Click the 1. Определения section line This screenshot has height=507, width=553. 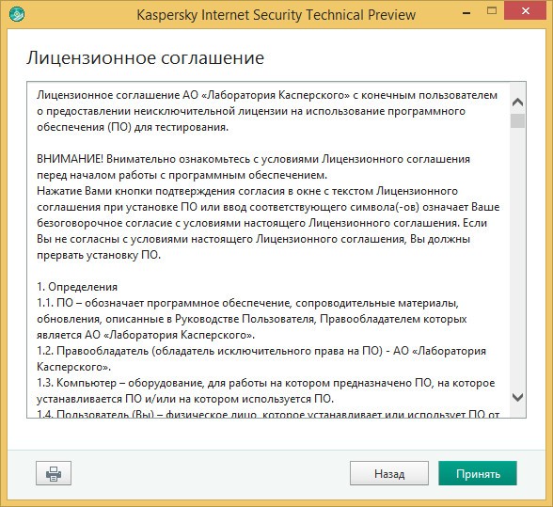pyautogui.click(x=77, y=287)
